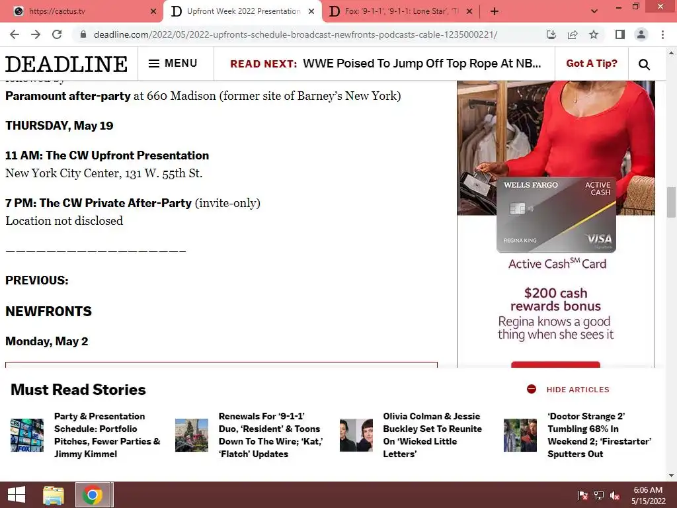Open a new browser tab

pos(495,11)
